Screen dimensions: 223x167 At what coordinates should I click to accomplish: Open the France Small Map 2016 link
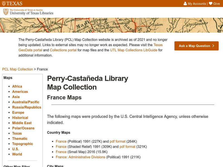[61, 152]
